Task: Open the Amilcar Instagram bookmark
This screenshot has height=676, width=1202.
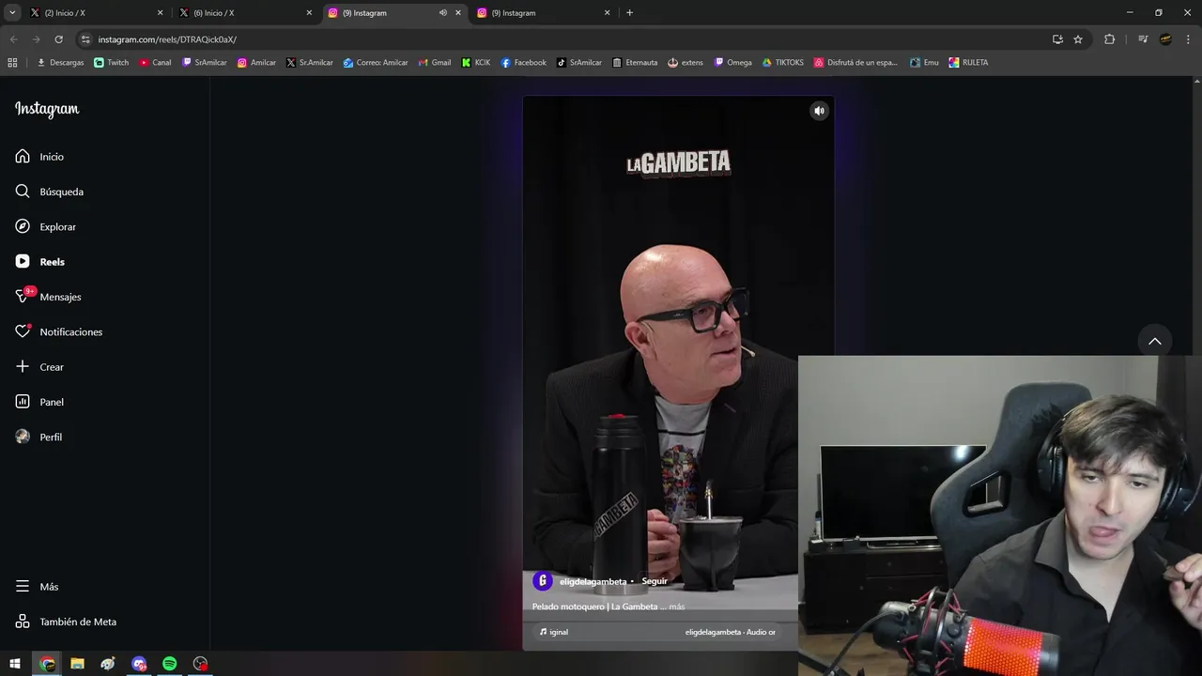Action: pos(256,63)
